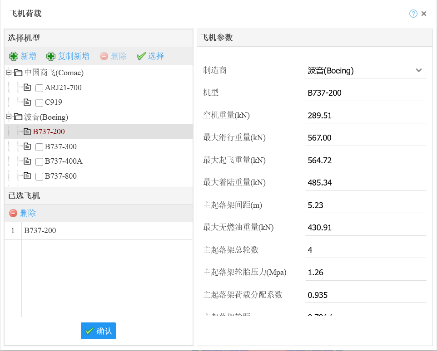Open the 制造商 manufacturer dropdown
Viewport: 437px width, 351px height.
coord(418,70)
